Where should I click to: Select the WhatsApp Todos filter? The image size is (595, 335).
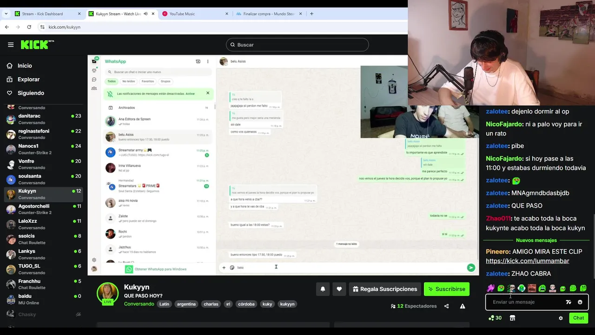112,81
